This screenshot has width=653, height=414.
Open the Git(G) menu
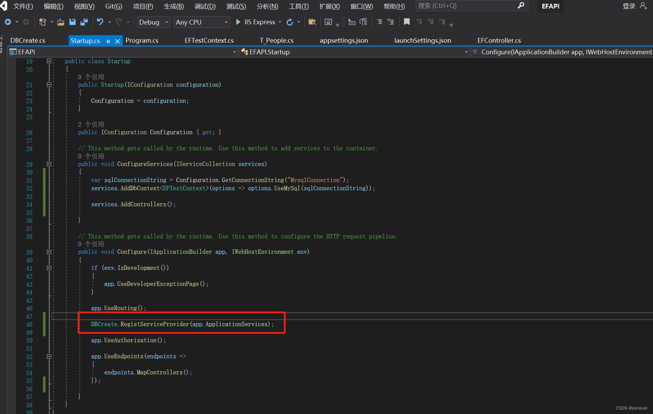pos(114,6)
